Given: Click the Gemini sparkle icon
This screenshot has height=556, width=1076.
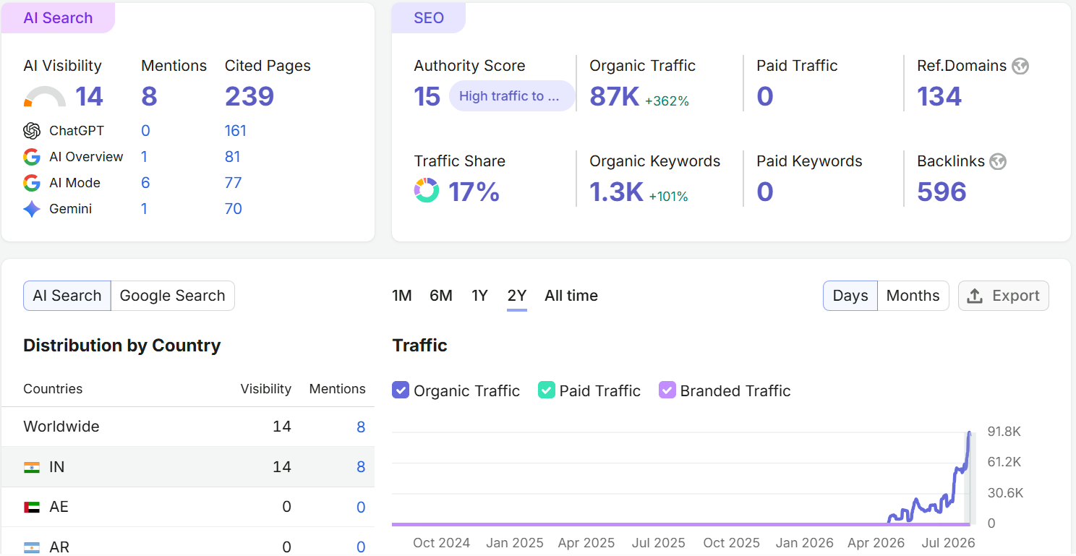Looking at the screenshot, I should [32, 209].
